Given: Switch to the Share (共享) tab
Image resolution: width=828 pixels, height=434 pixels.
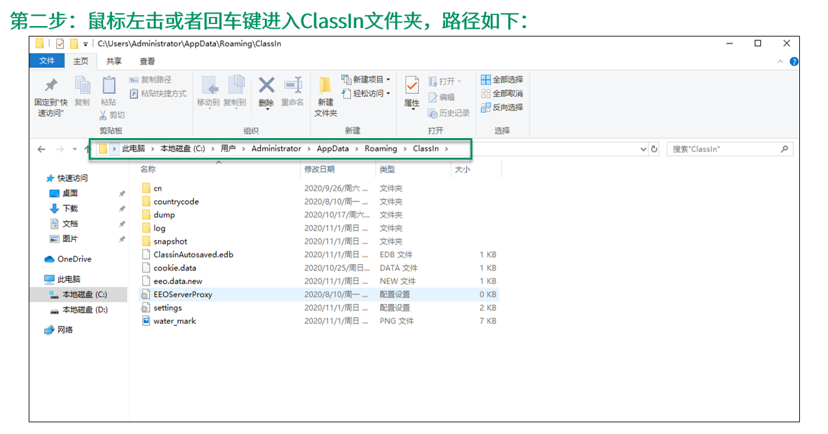Looking at the screenshot, I should click(114, 61).
